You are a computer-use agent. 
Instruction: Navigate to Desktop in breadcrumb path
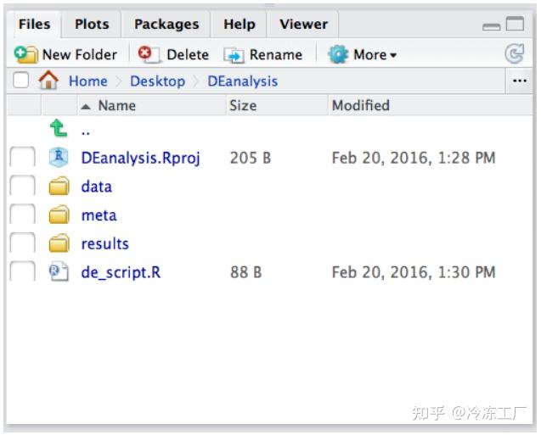[157, 81]
